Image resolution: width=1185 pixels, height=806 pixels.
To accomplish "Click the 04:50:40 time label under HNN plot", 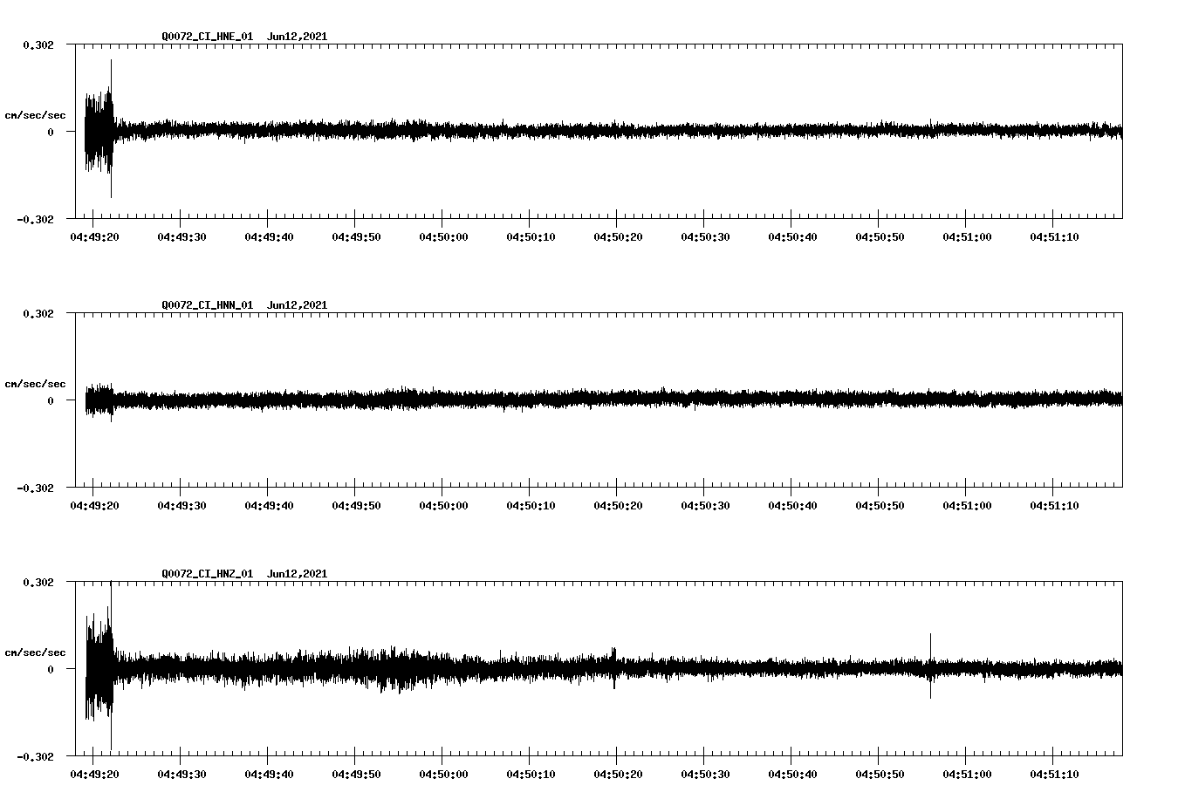I will point(792,506).
